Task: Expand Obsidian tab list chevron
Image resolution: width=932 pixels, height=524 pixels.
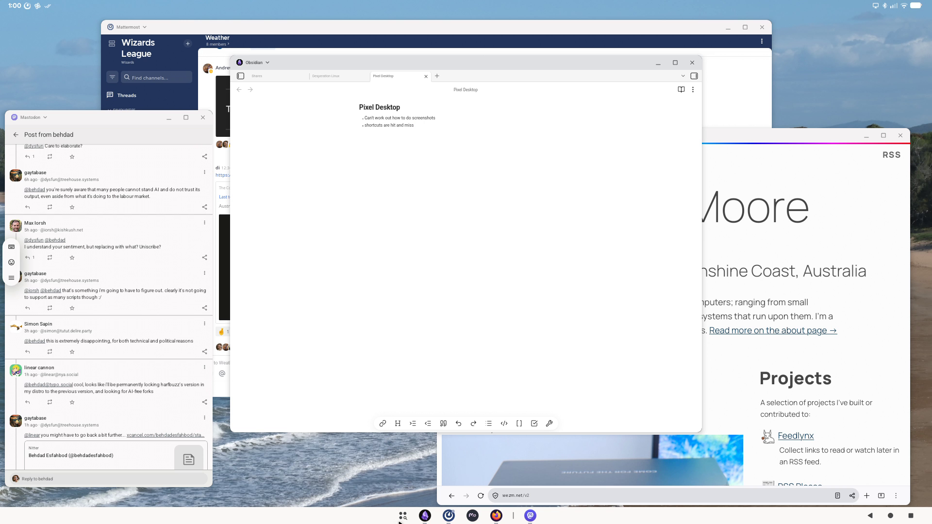Action: click(x=683, y=76)
